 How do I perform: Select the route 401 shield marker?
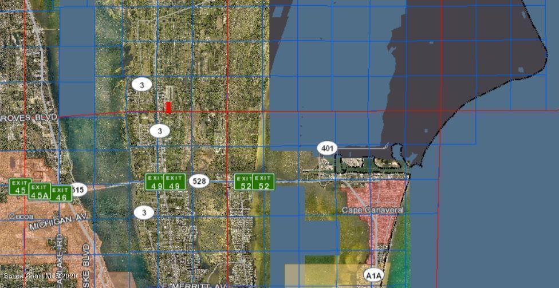(327, 148)
